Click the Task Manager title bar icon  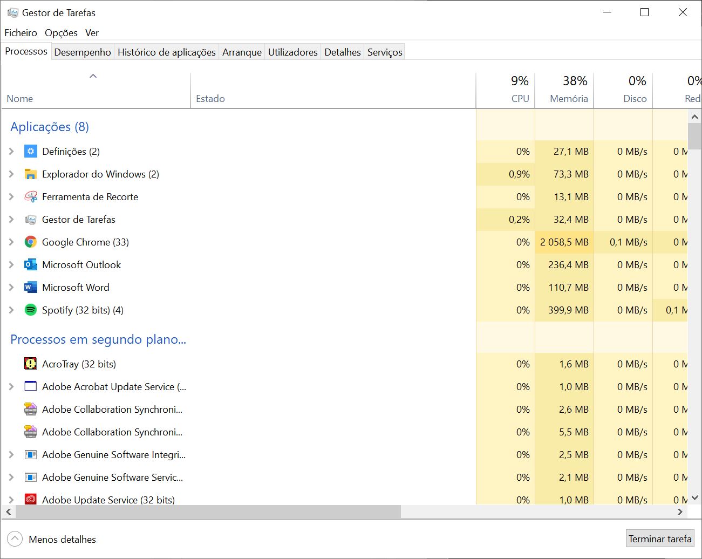tap(13, 12)
